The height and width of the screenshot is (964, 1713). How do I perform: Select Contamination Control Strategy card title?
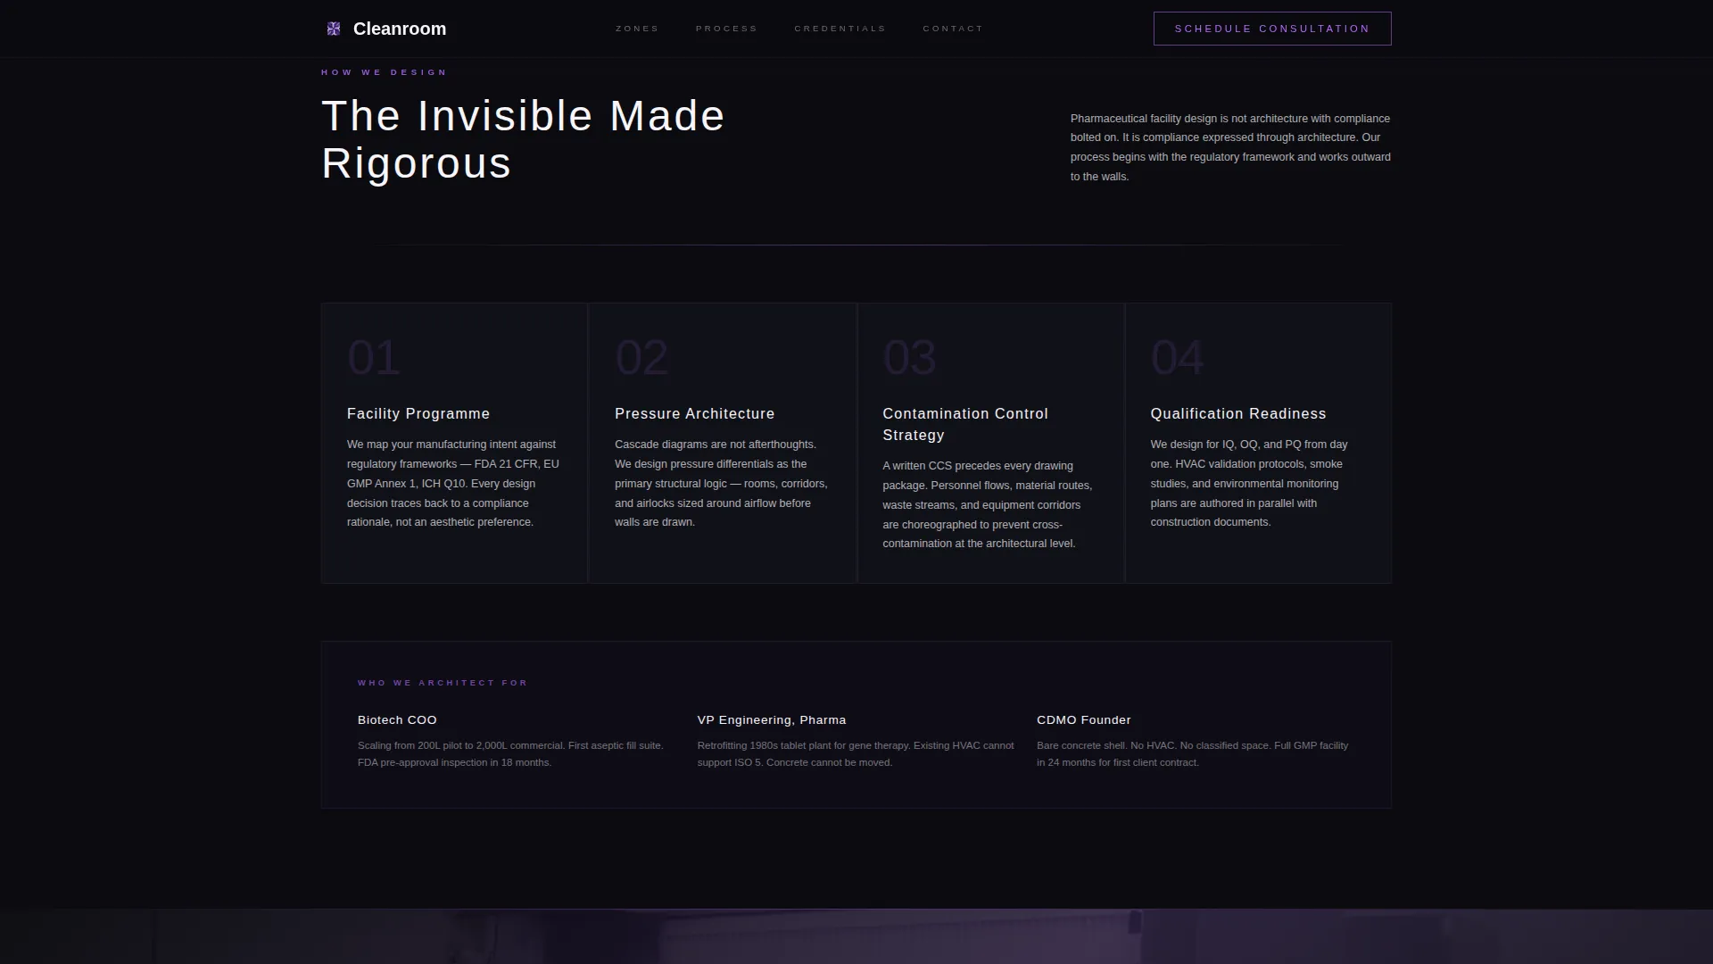(x=965, y=425)
